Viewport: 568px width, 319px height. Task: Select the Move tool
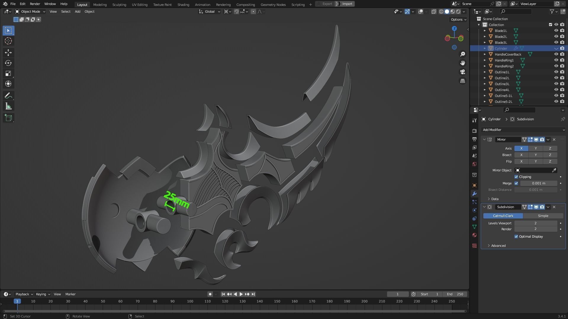click(x=8, y=53)
